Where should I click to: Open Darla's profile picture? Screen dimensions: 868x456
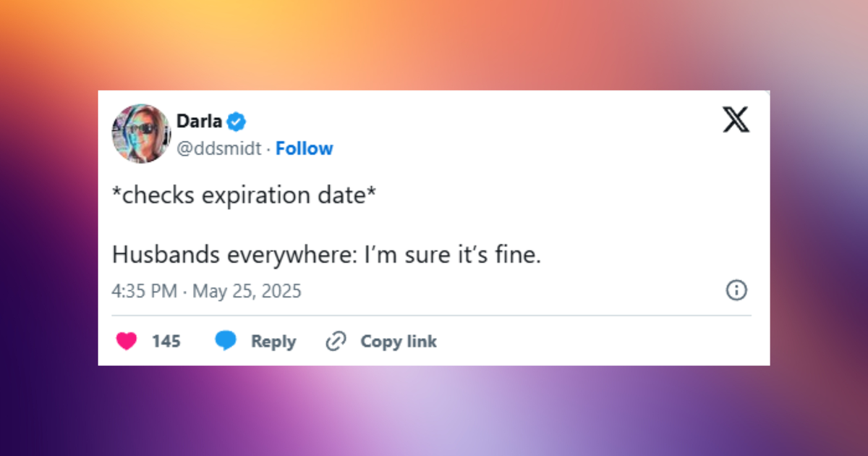(141, 133)
